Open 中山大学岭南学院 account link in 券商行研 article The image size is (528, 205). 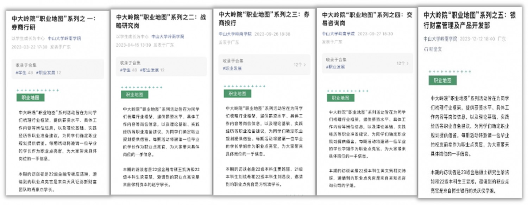coord(64,39)
